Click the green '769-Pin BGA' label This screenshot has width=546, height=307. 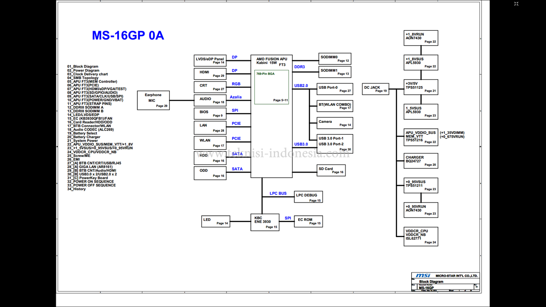click(265, 74)
